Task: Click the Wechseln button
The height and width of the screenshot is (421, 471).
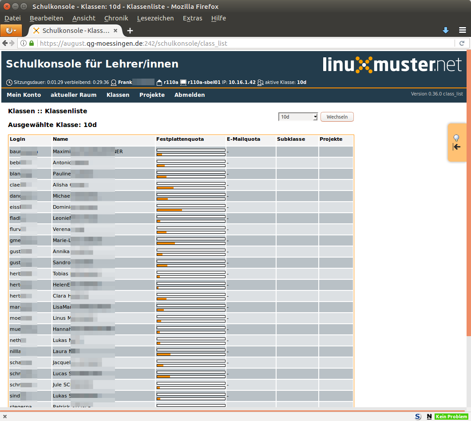Action: (337, 117)
